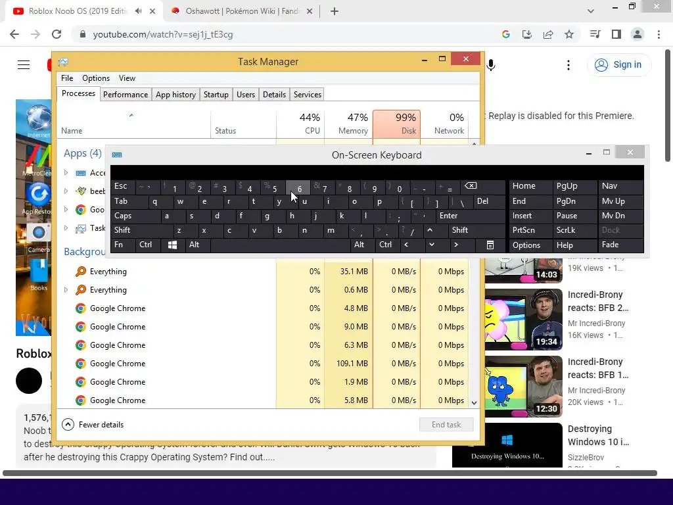Expand the second Everything process row

pos(66,290)
